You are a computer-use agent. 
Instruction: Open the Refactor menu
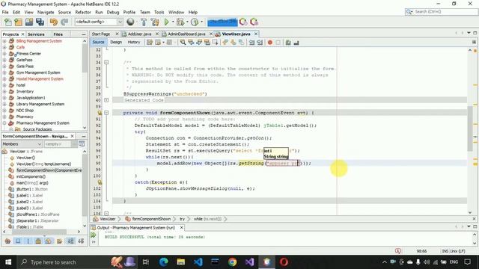pos(83,12)
